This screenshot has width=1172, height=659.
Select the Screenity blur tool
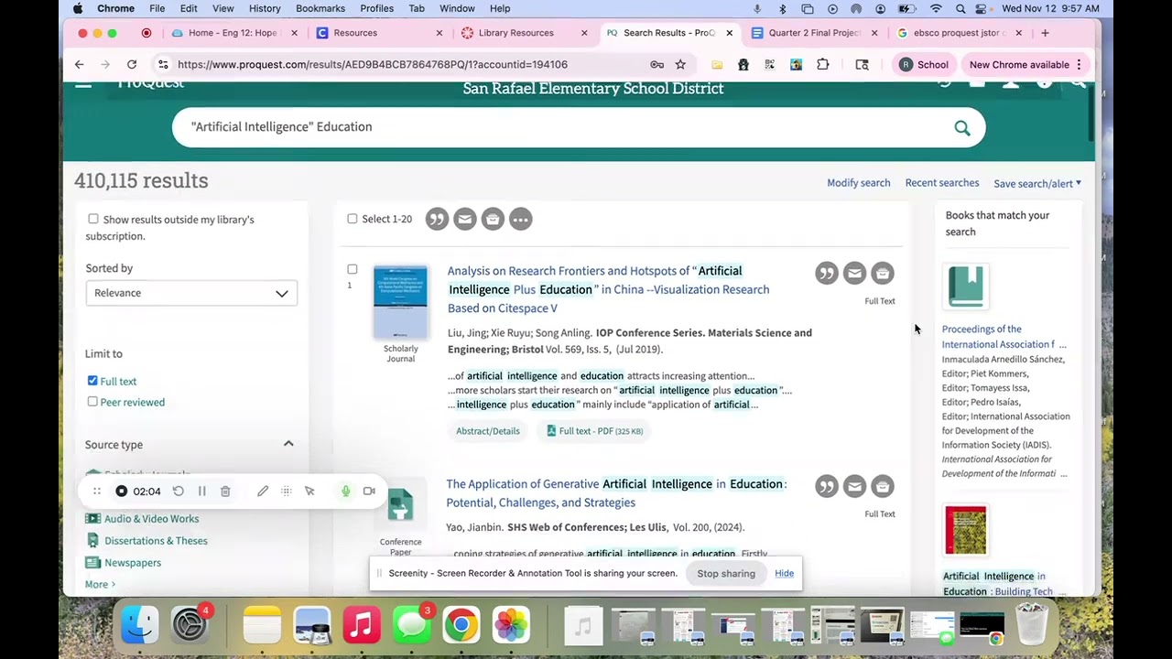[x=286, y=492]
